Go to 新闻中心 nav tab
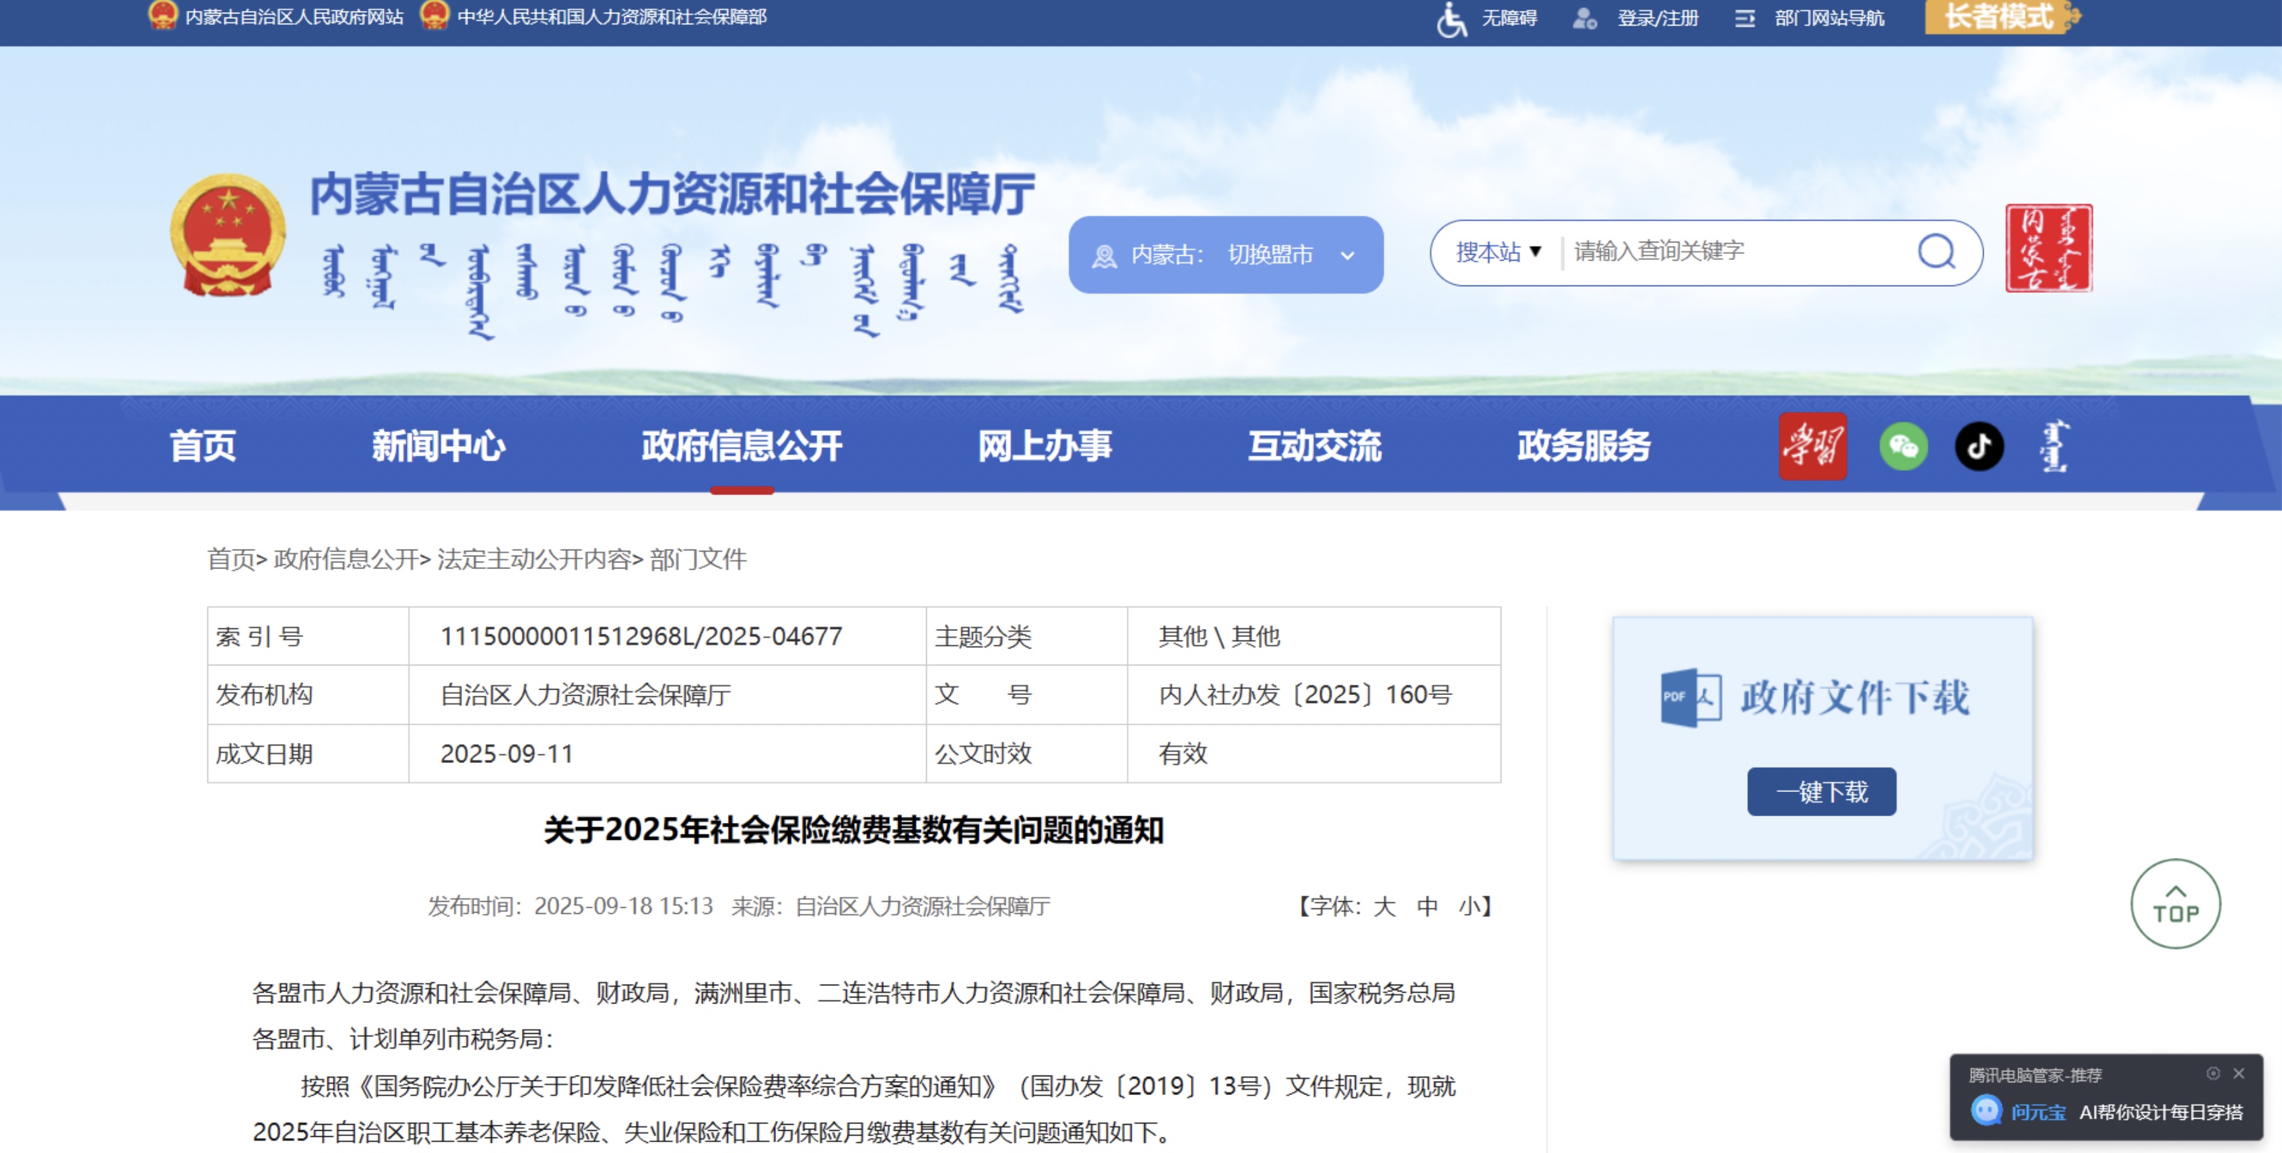 (438, 447)
